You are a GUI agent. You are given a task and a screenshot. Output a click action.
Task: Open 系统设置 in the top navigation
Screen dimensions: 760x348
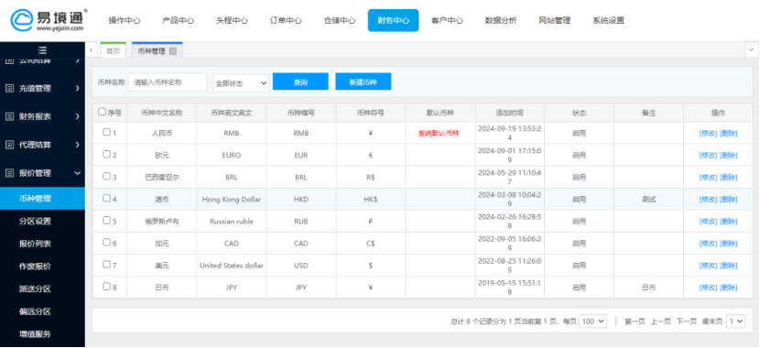[x=608, y=20]
